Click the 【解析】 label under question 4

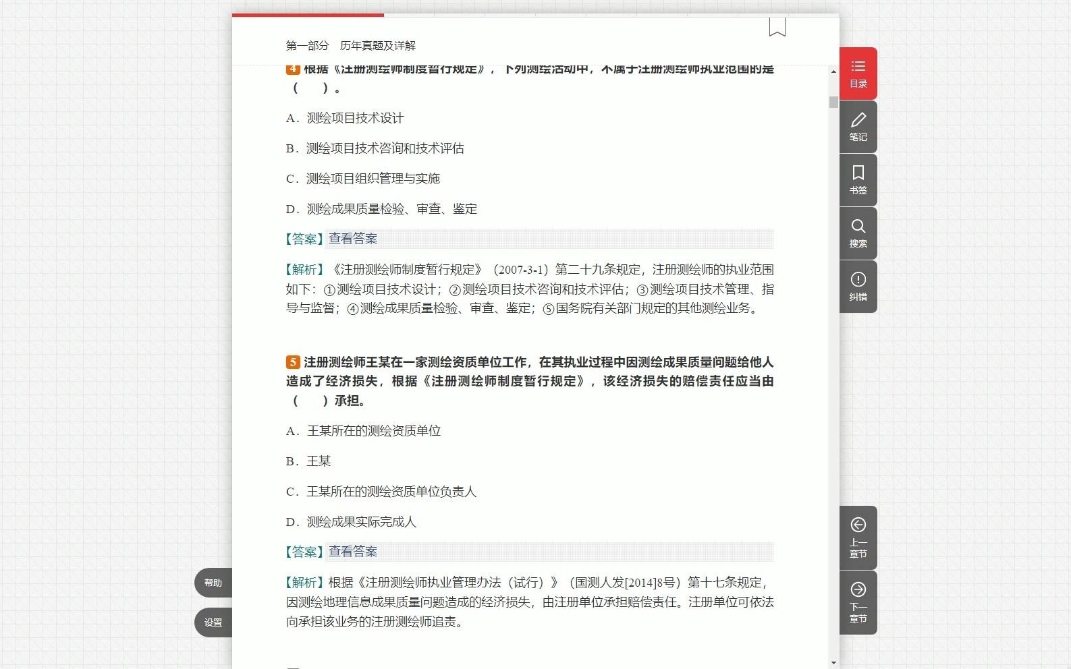point(305,270)
